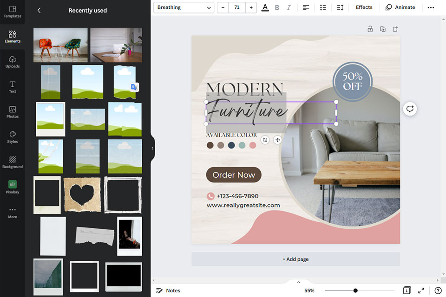Click the 55% zoom level value
This screenshot has width=446, height=297.
tap(309, 291)
